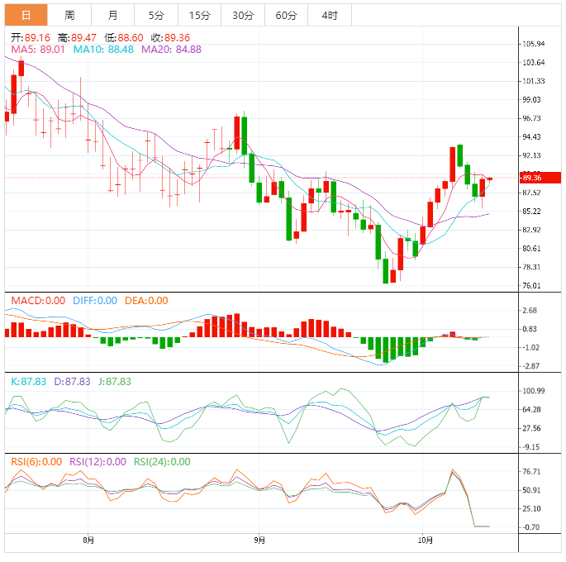This screenshot has width=566, height=562.
Task: Open the 5分 interval tab
Action: [156, 15]
